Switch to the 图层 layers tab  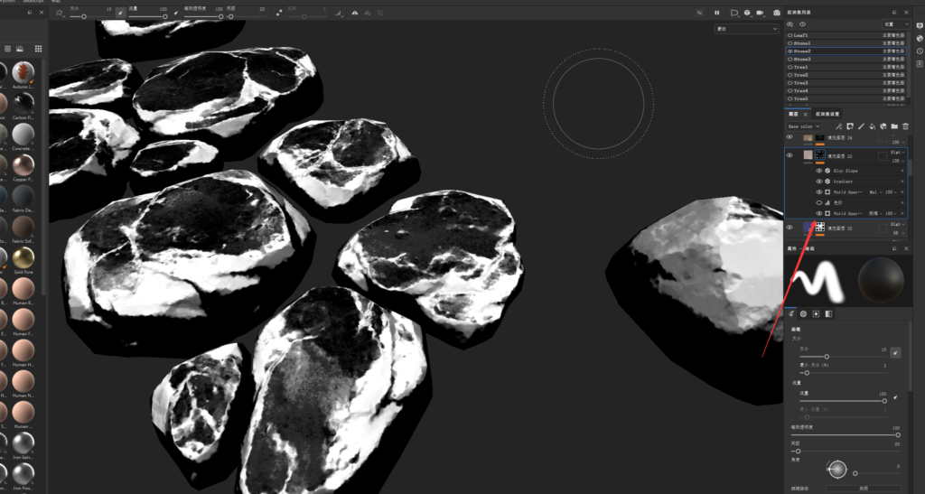click(x=793, y=114)
